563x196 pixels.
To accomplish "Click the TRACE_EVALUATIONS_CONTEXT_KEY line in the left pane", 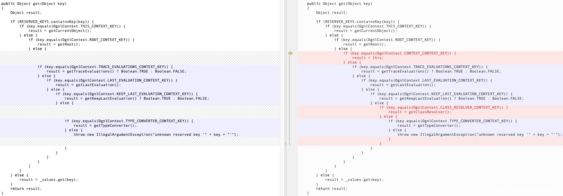I will pos(105,67).
